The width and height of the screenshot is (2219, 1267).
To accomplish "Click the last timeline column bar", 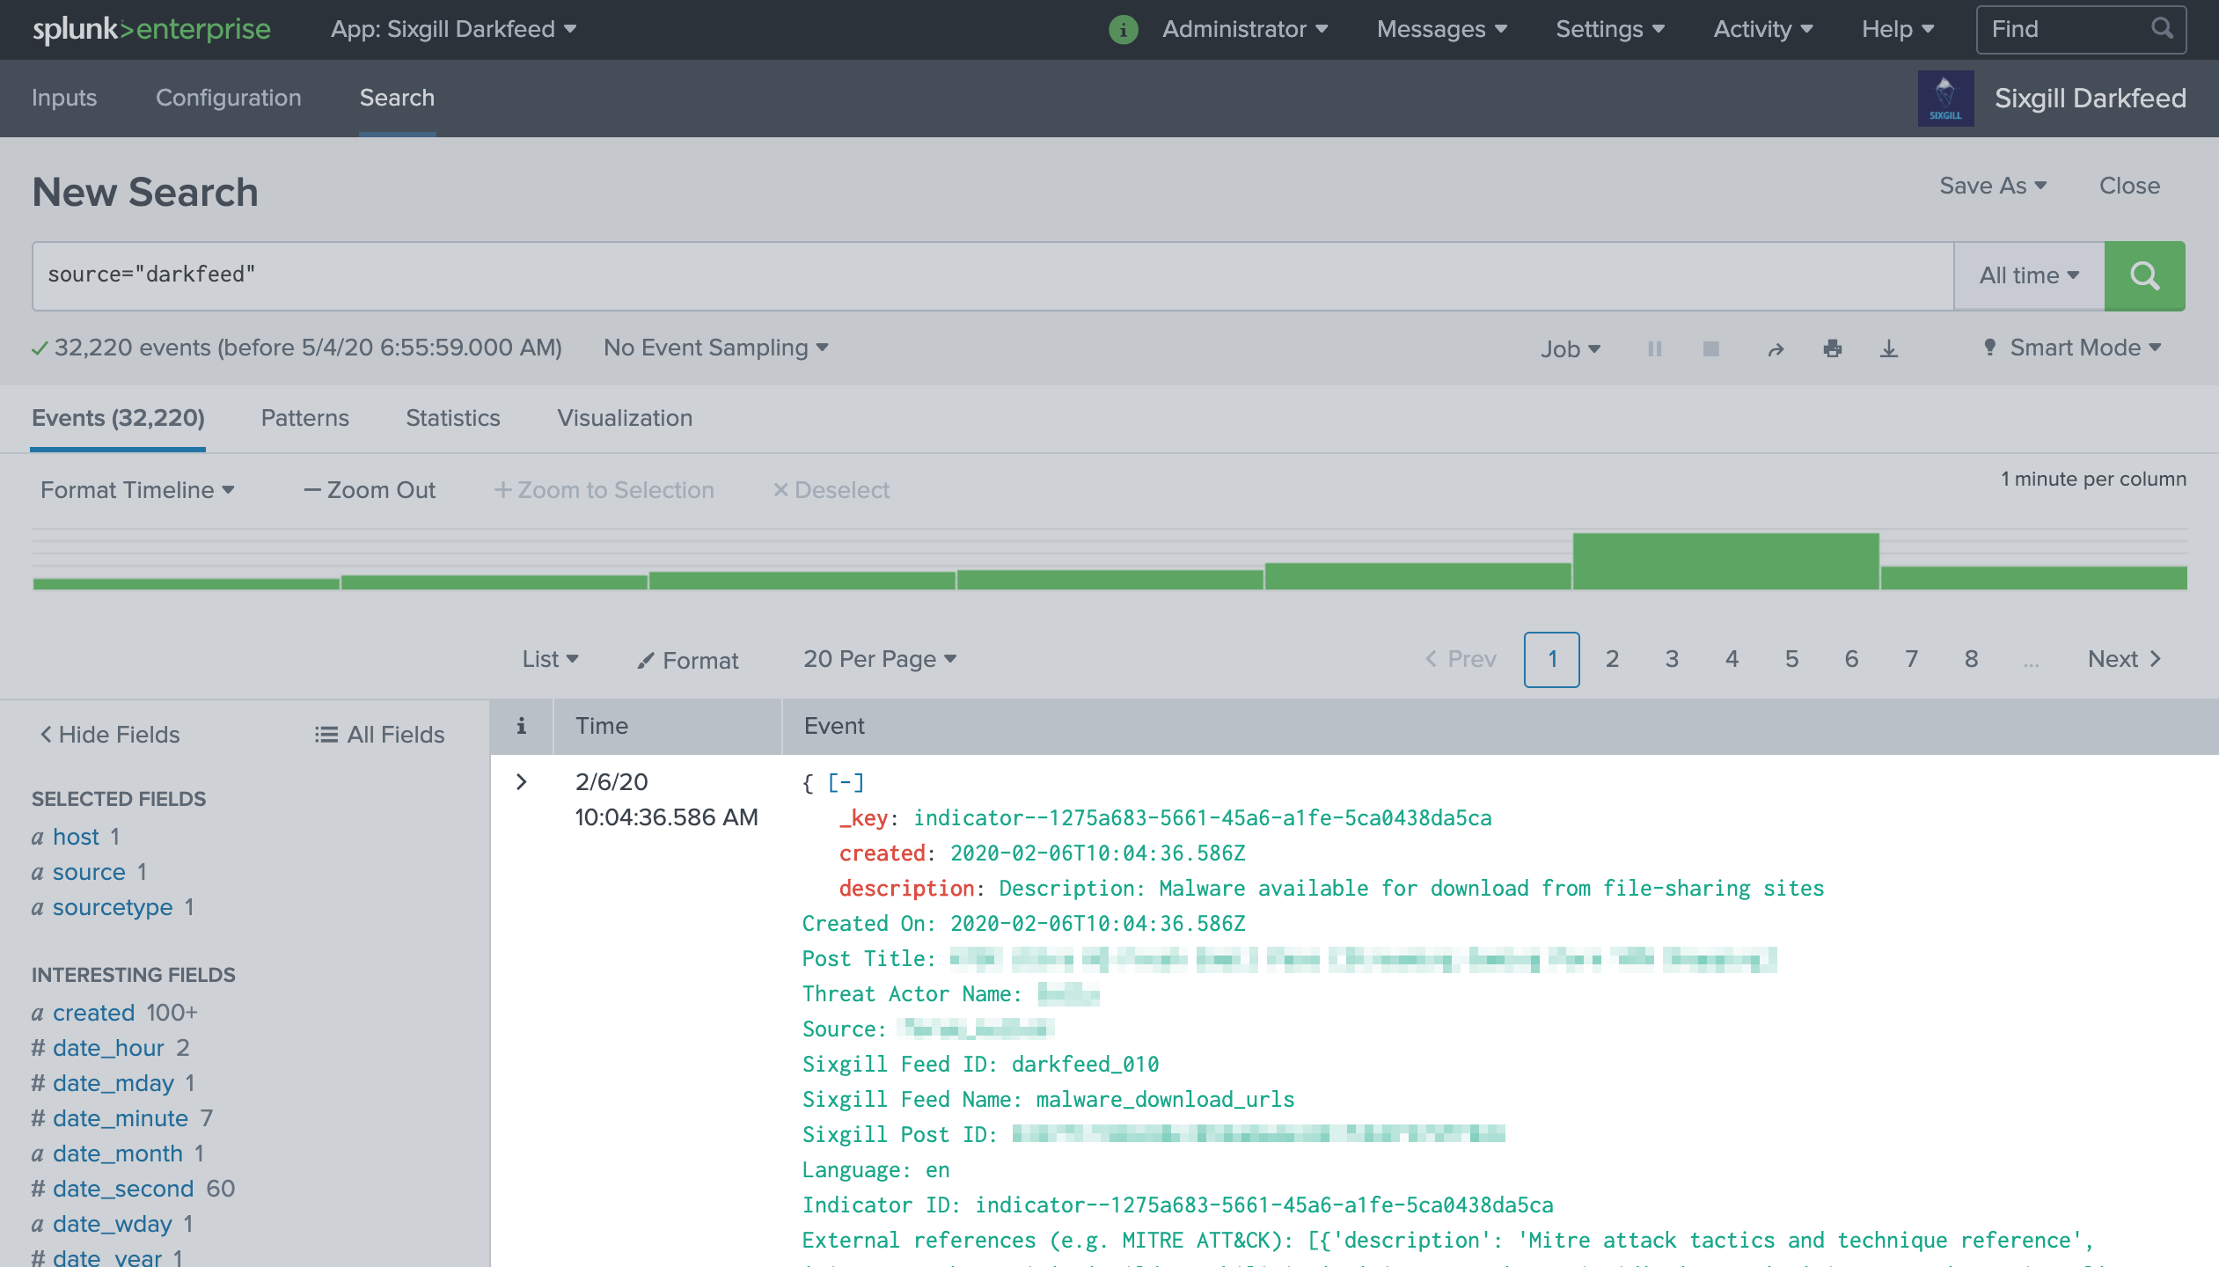I will click(2033, 577).
